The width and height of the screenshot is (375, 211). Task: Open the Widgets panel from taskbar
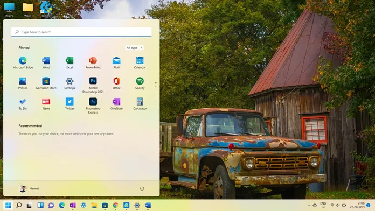40,205
